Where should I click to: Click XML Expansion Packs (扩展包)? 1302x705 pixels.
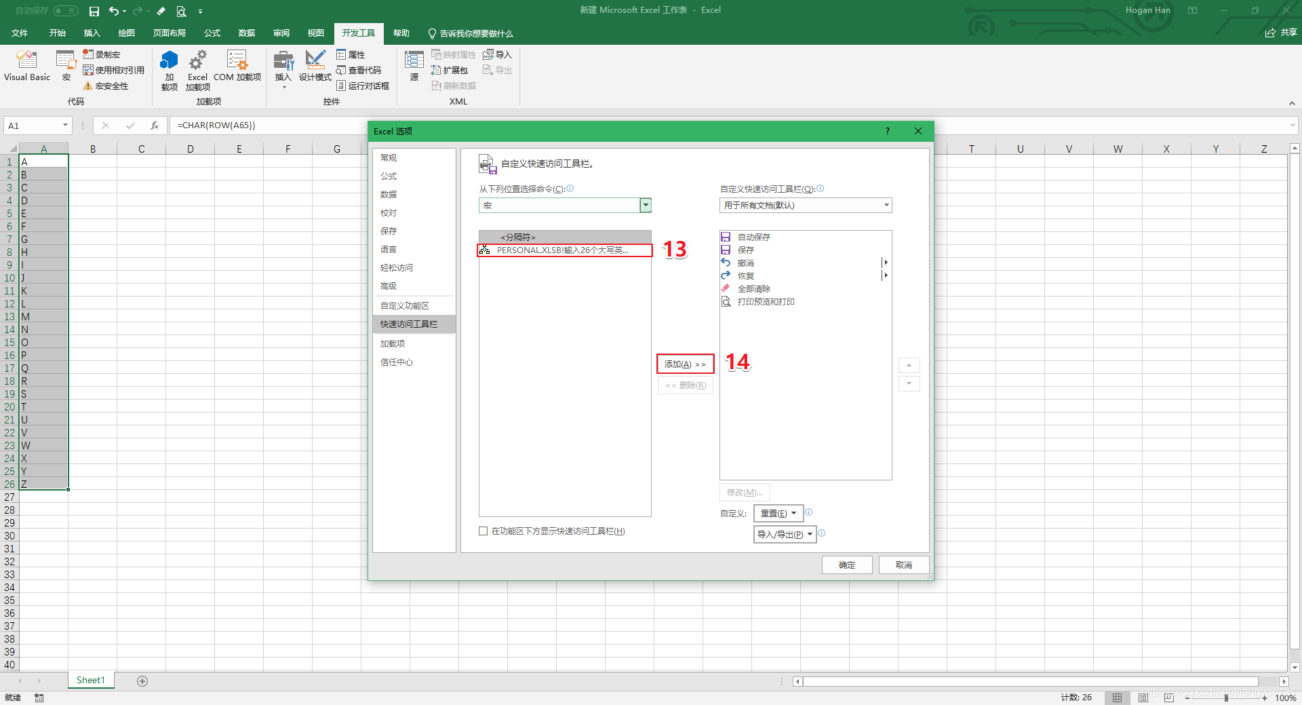[450, 70]
